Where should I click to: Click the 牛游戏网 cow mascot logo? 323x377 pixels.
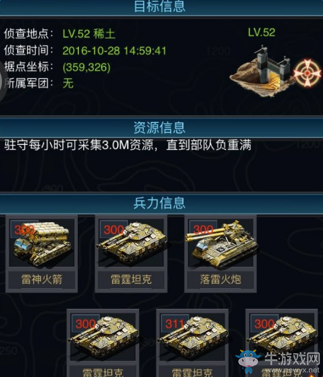click(x=248, y=362)
